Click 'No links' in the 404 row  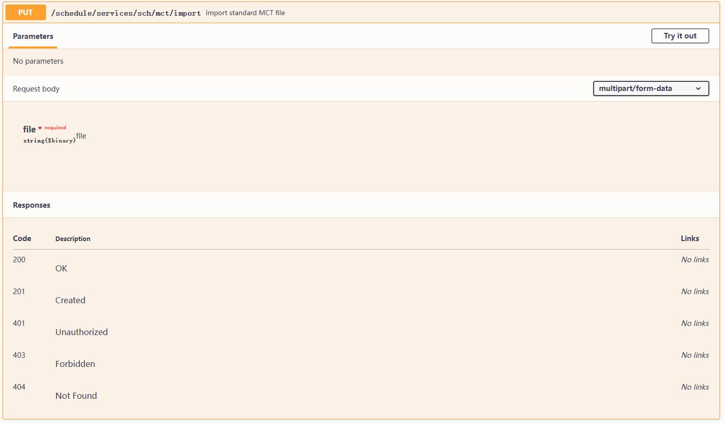coord(695,387)
